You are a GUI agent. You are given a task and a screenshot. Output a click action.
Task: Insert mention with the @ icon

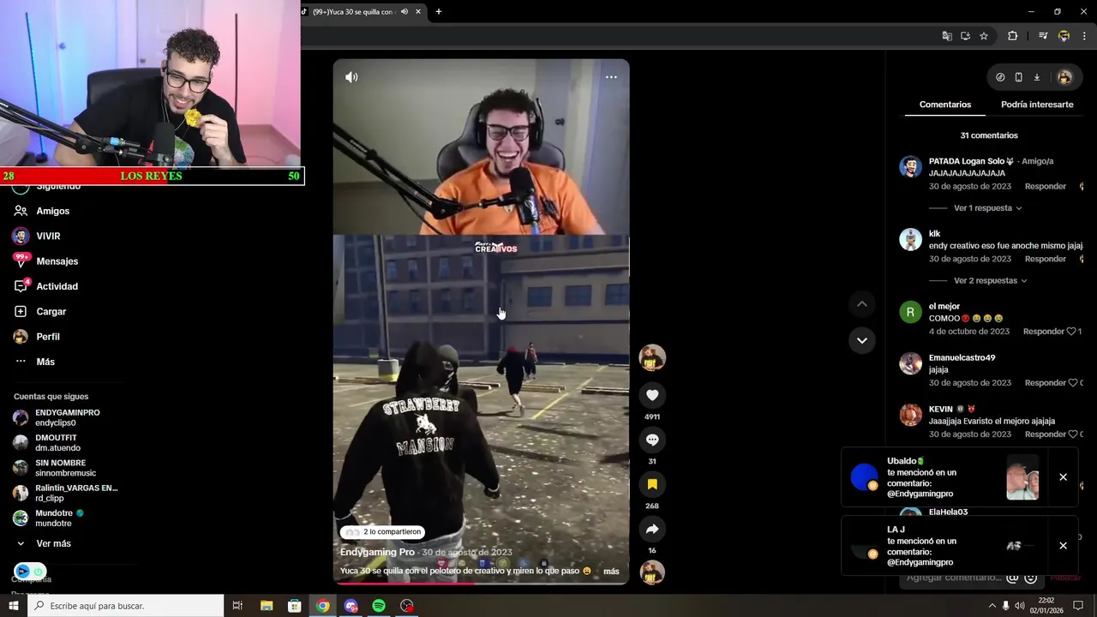click(1012, 578)
